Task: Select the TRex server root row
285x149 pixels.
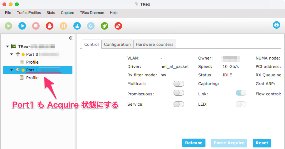Action: pos(38,47)
